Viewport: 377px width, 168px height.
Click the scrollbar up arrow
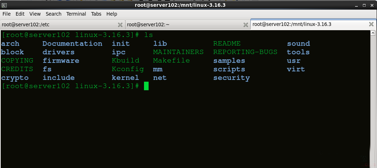(373, 33)
